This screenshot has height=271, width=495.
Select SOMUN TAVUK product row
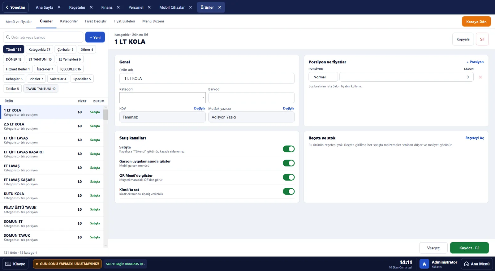(x=52, y=237)
